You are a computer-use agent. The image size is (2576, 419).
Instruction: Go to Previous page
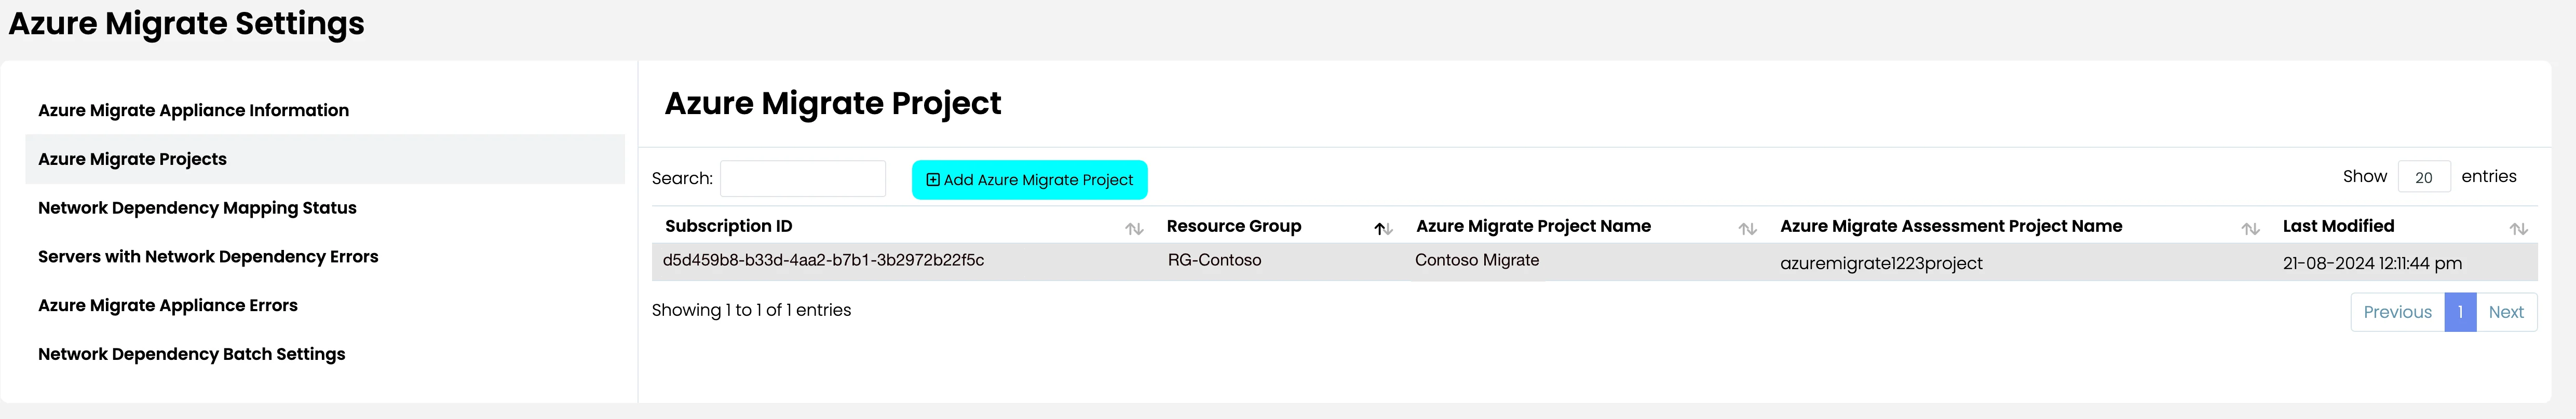coord(2397,312)
